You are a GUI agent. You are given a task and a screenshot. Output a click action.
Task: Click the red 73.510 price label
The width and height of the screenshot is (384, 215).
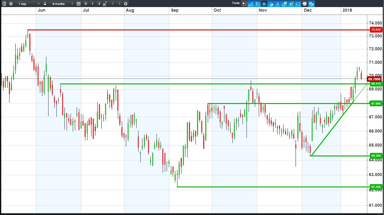pos(376,30)
